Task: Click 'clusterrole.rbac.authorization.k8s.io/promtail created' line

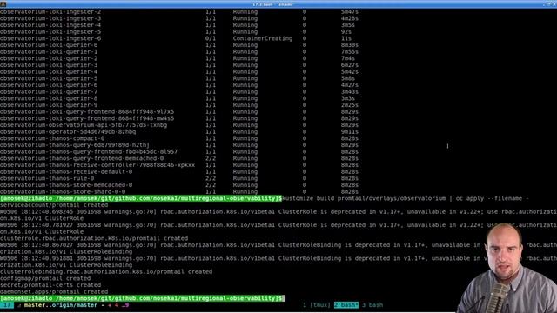Action: tap(94, 238)
